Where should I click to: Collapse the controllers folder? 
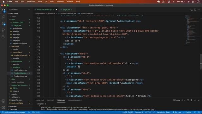17,52
